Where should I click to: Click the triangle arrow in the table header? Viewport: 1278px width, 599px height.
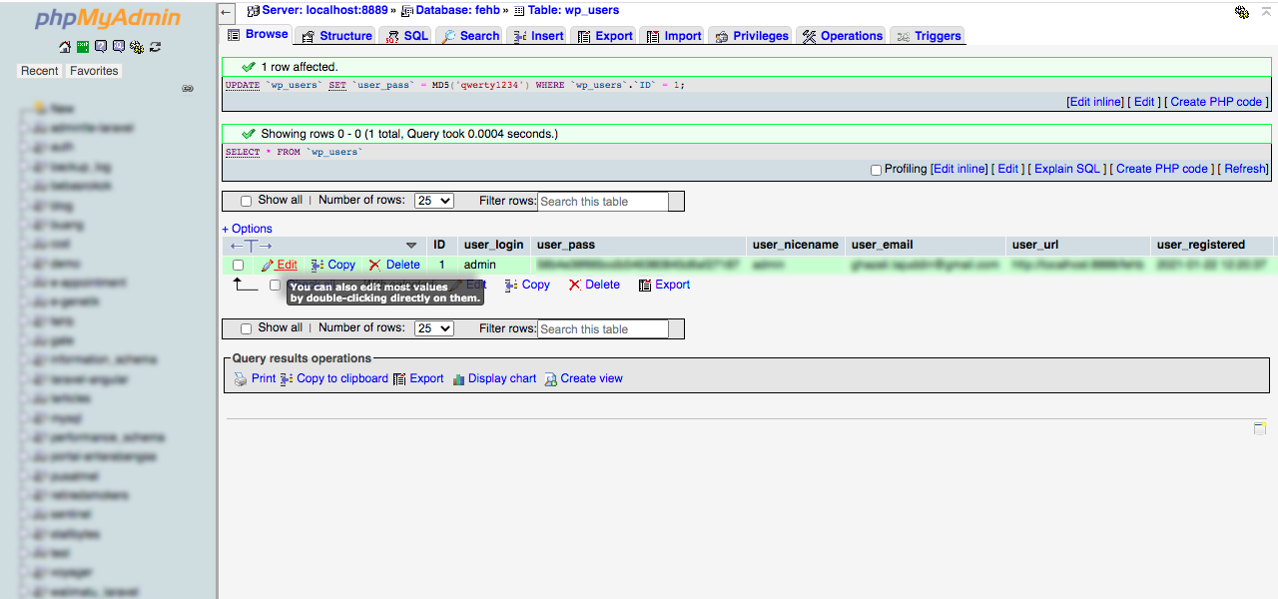pos(411,246)
